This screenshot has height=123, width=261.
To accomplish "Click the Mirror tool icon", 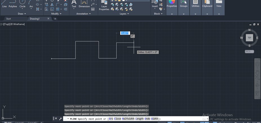I will click(52, 5).
